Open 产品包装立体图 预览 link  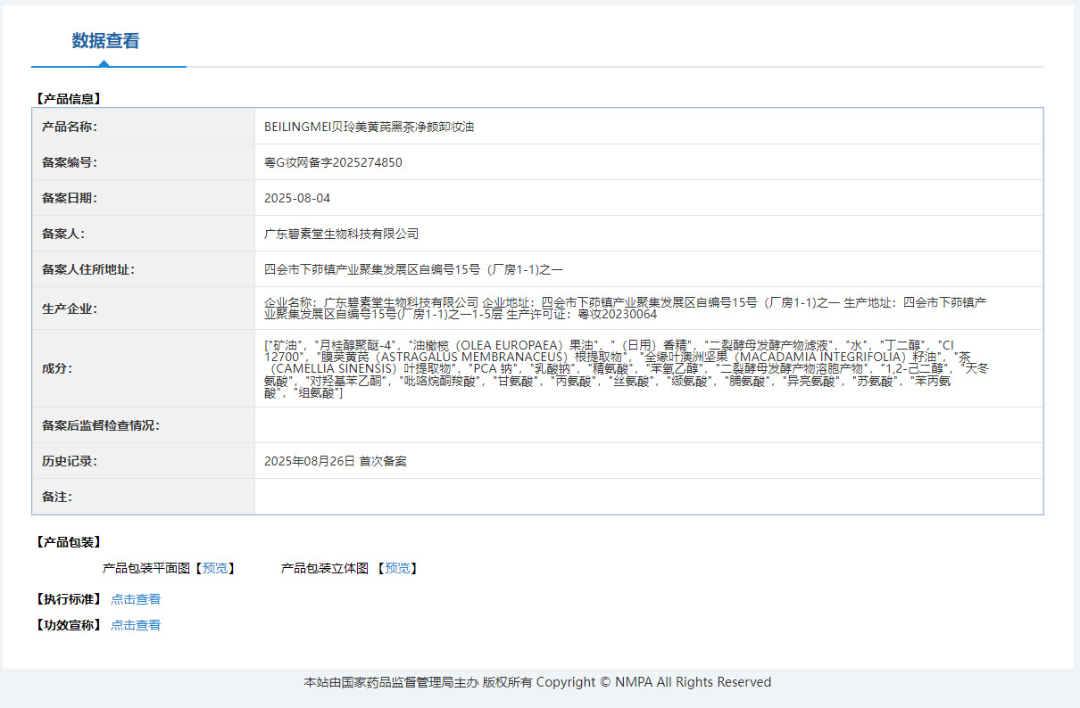[x=397, y=568]
